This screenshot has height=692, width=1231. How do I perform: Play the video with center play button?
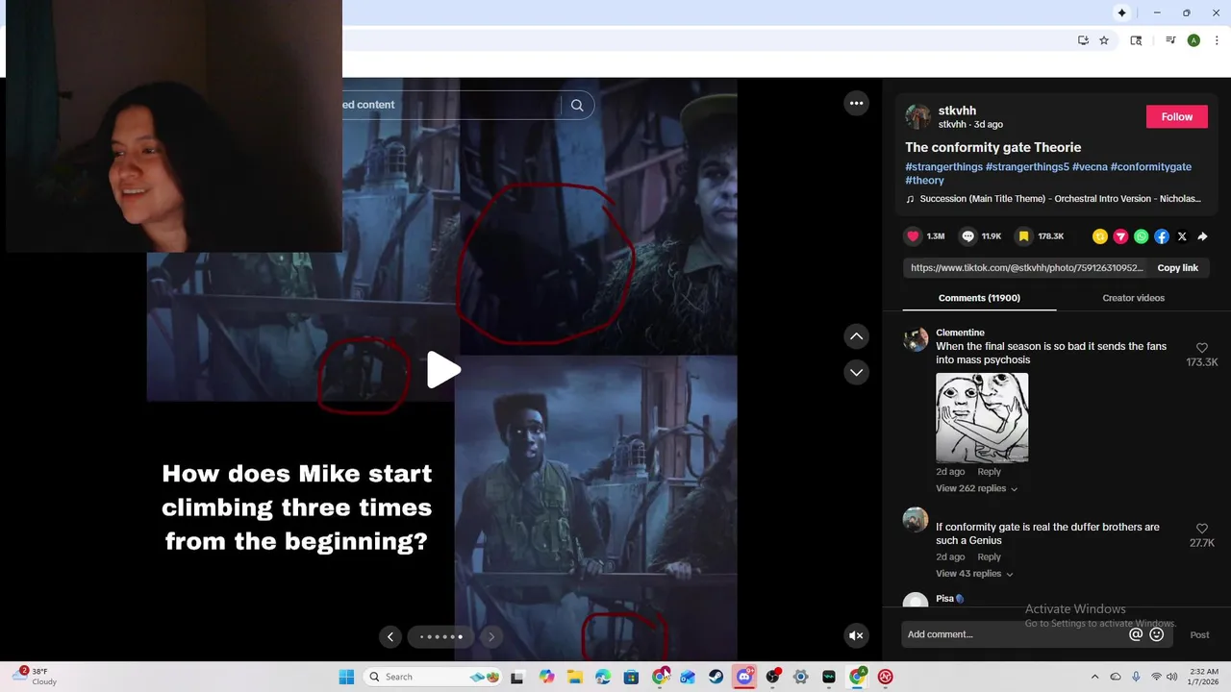pyautogui.click(x=442, y=370)
